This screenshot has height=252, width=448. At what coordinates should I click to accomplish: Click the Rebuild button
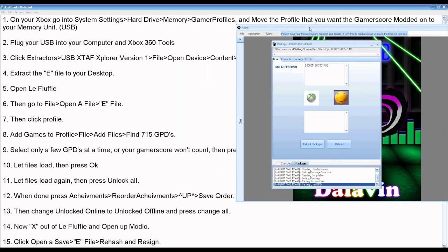point(339,144)
